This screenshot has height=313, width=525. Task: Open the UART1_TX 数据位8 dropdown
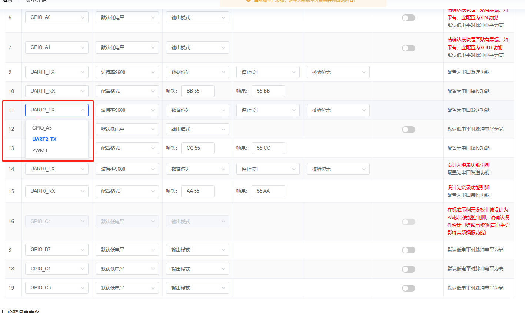197,72
